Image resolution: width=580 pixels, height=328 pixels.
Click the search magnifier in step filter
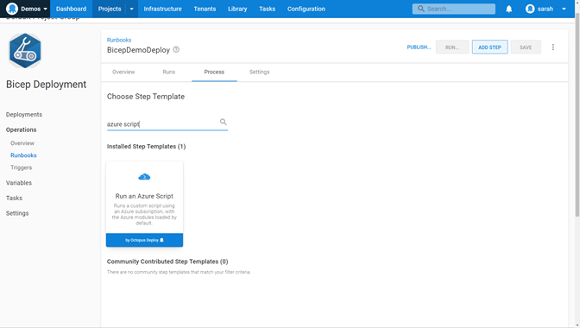[x=223, y=122]
